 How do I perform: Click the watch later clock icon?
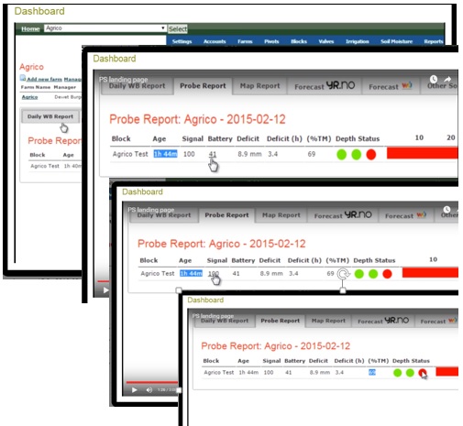(434, 80)
